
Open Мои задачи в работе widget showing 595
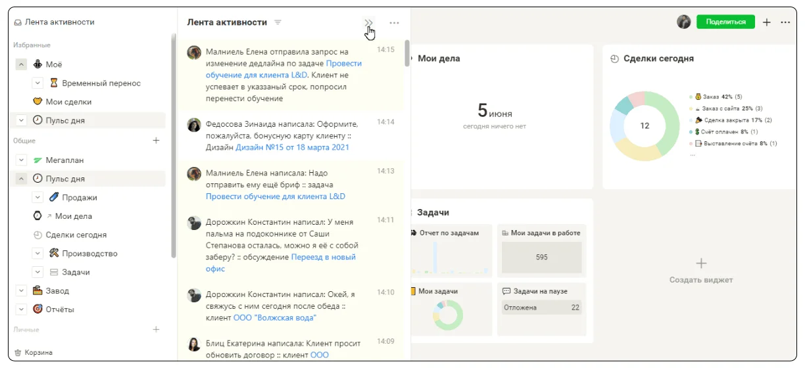(541, 250)
